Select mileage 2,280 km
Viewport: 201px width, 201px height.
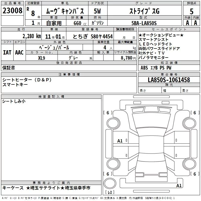click(32, 36)
